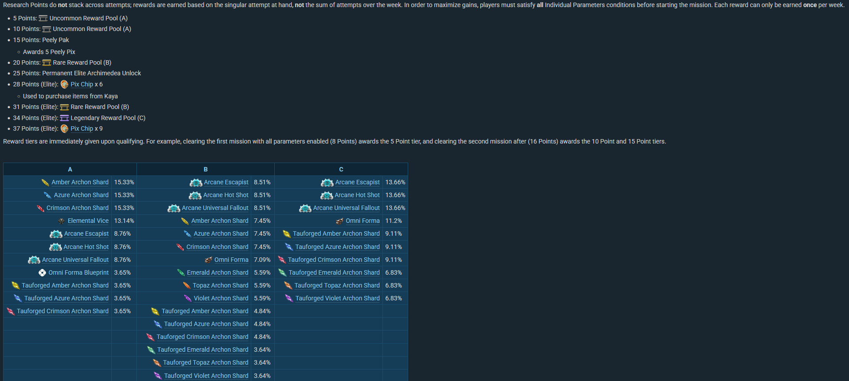Screen dimensions: 849x381
Task: Click column header C of the reward table
Action: click(x=341, y=169)
